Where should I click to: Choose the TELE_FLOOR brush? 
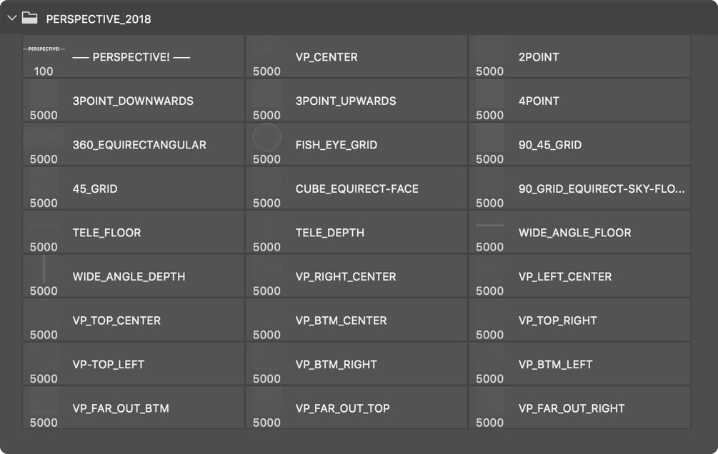[134, 232]
